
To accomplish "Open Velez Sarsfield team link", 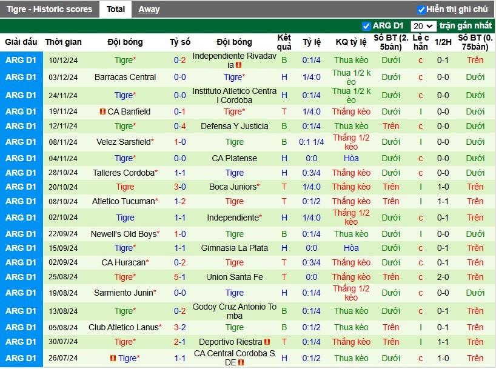I will 123,142.
